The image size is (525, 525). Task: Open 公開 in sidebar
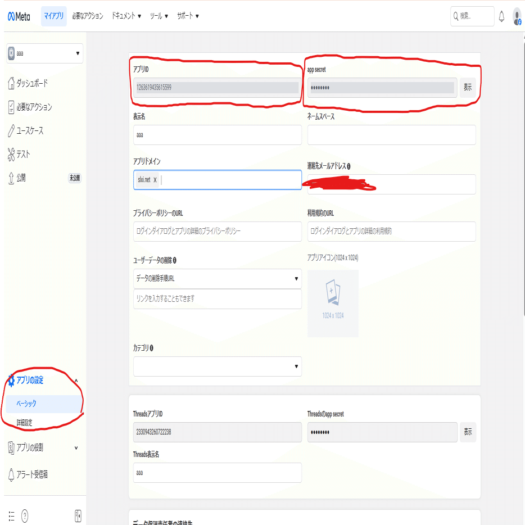click(21, 178)
